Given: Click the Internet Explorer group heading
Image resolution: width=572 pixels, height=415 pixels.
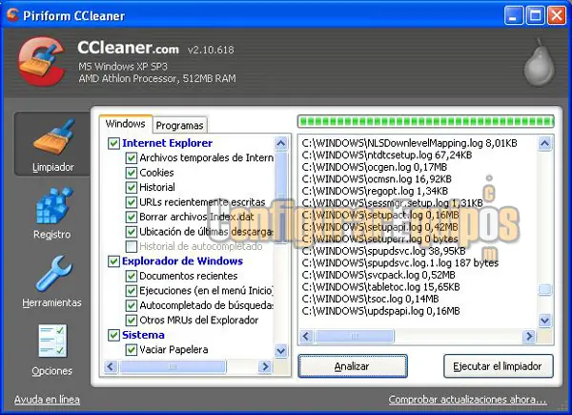Looking at the screenshot, I should 167,143.
